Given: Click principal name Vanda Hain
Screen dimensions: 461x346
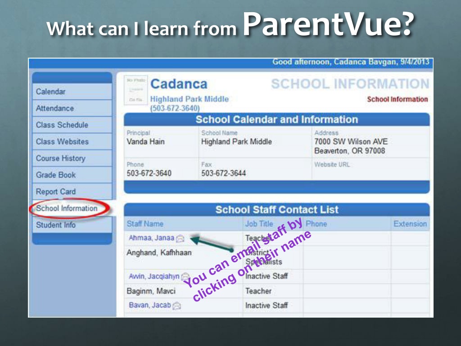Looking at the screenshot, I should pos(145,142).
